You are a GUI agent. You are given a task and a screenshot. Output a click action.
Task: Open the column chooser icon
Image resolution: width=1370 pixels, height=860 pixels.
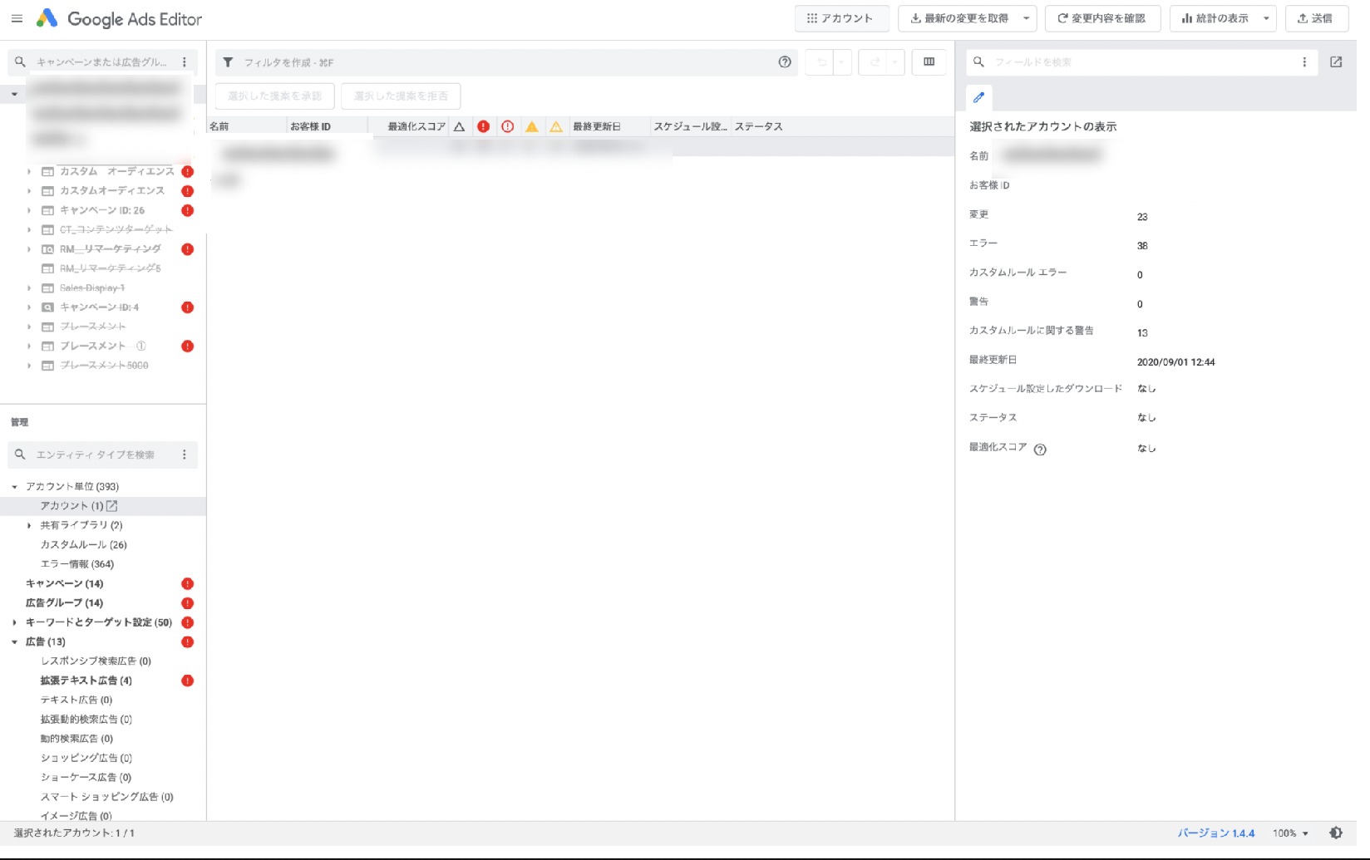(x=929, y=61)
